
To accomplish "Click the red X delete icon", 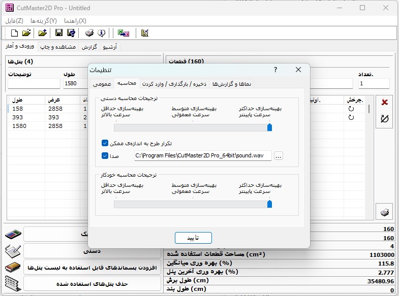I will (x=384, y=102).
